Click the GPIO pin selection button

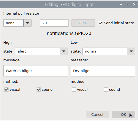pyautogui.click(x=83, y=23)
